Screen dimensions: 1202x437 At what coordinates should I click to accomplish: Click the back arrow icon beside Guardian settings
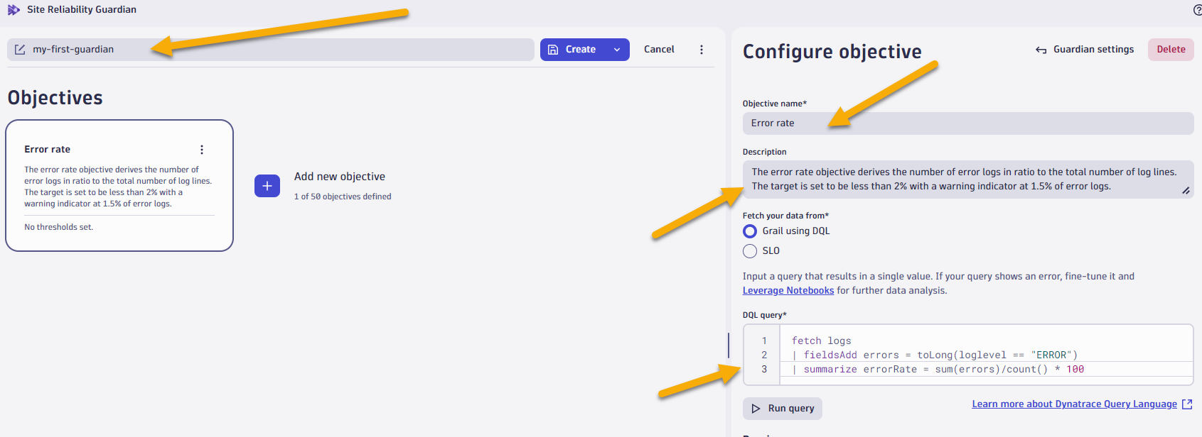tap(1041, 50)
